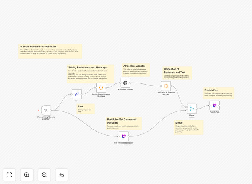This screenshot has width=252, height=184.
Task: Open the Get connected accounts node
Action: (123, 136)
